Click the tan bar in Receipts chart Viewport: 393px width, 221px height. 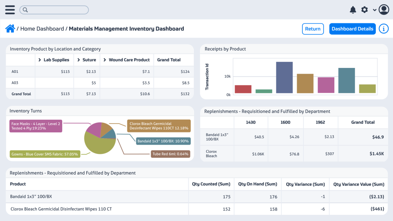(x=305, y=83)
